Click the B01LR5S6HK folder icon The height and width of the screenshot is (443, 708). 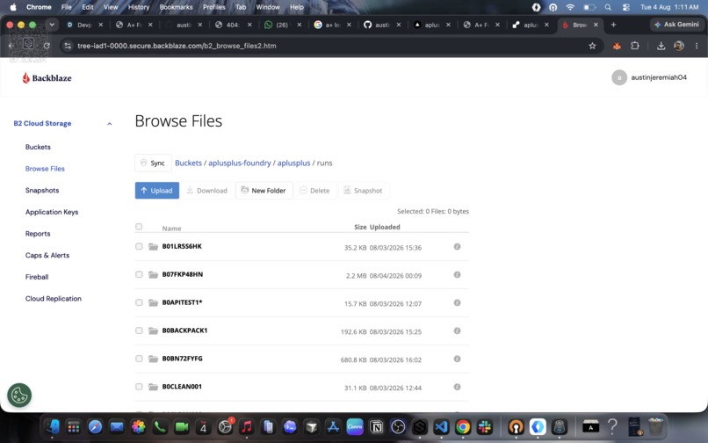[153, 247]
